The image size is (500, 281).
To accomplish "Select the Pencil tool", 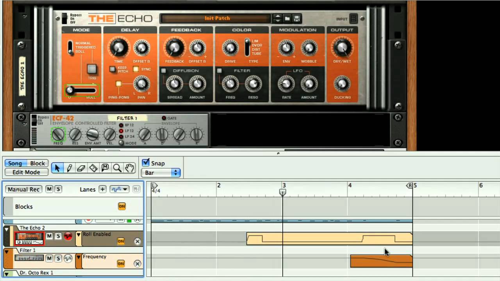I will (69, 168).
